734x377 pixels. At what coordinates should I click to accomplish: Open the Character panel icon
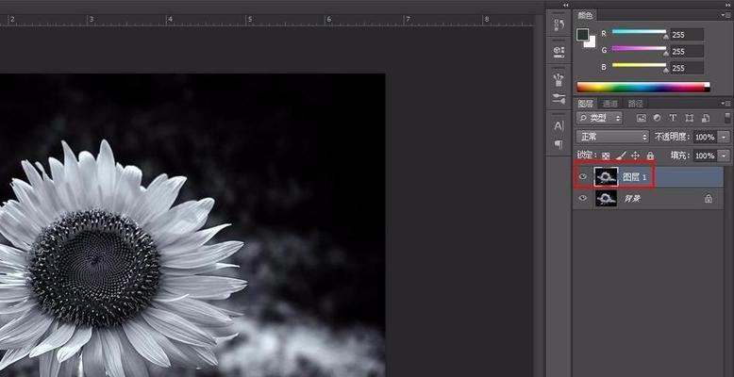coord(559,125)
